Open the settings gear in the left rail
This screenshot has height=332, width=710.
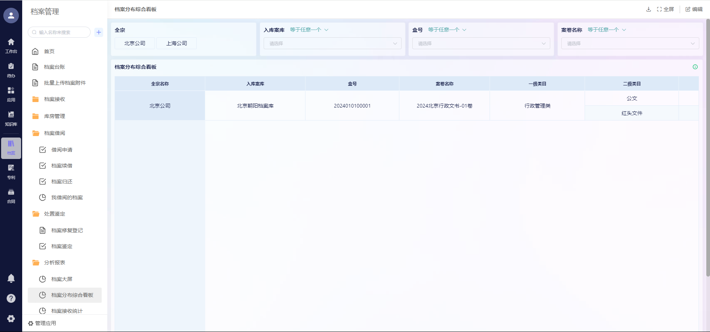pyautogui.click(x=11, y=319)
